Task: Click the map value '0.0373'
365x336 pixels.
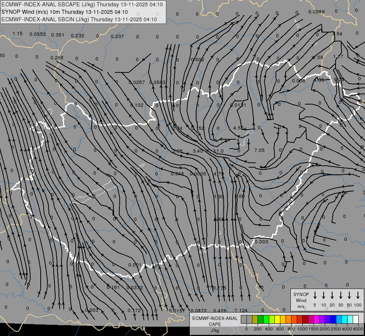Action: (134, 288)
